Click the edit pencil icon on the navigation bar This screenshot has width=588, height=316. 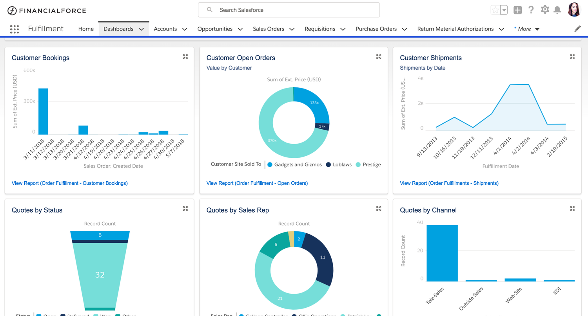(x=577, y=28)
